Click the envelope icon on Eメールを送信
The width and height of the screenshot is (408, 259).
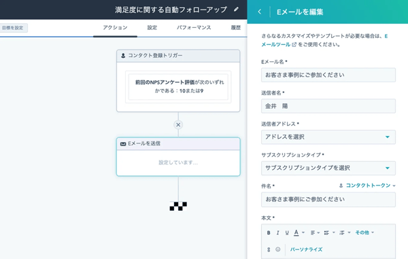click(x=123, y=144)
